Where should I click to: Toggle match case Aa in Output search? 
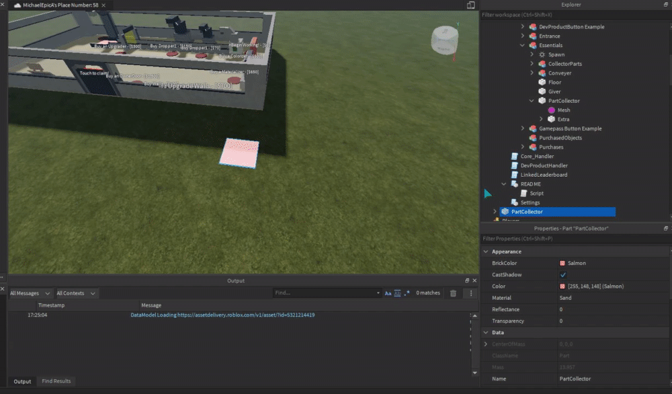[388, 293]
